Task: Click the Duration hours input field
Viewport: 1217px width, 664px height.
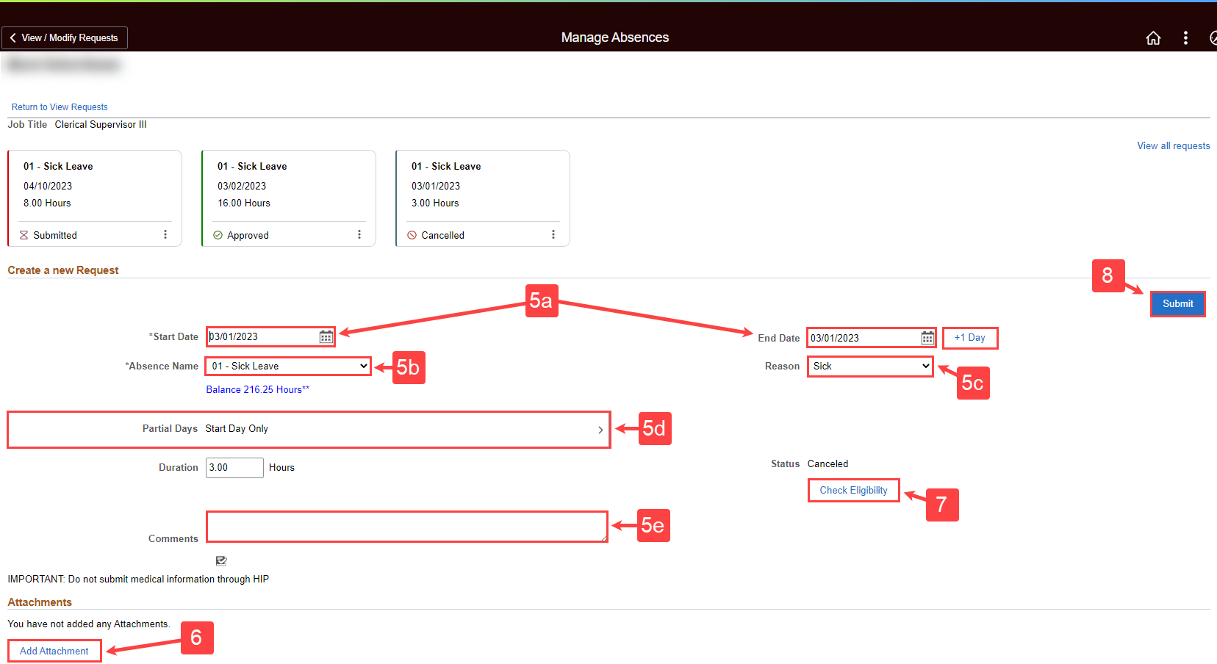Action: [234, 468]
